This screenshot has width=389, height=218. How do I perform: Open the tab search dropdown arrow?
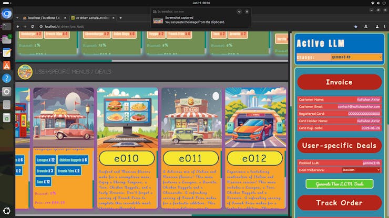17,18
